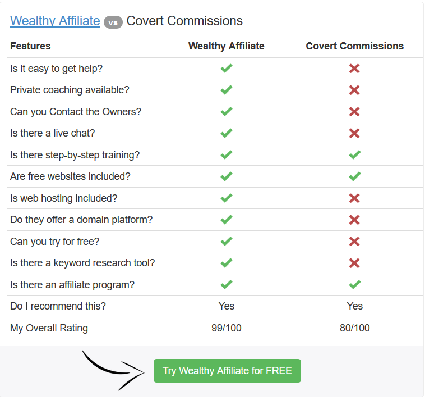425x400 pixels.
Task: Click the gray vs badge
Action: (x=113, y=22)
